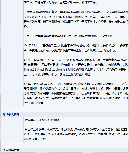Select the XX年9月至XX年11月 date range
This screenshot has height=153, width=129.
39,60
